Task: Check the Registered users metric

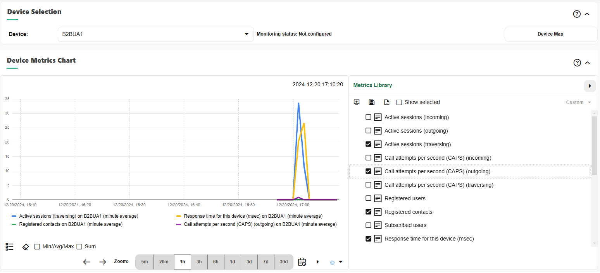Action: click(x=368, y=198)
